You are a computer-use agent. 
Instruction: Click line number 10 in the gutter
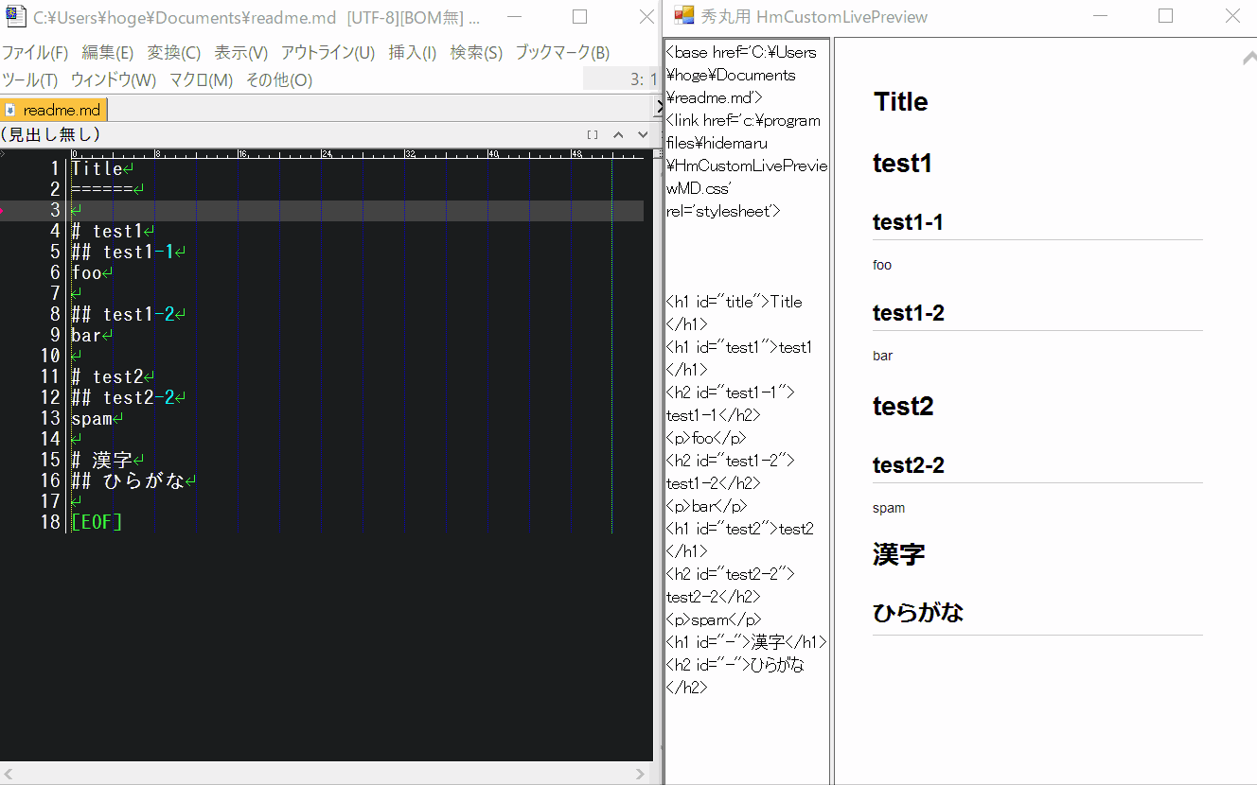tap(50, 357)
